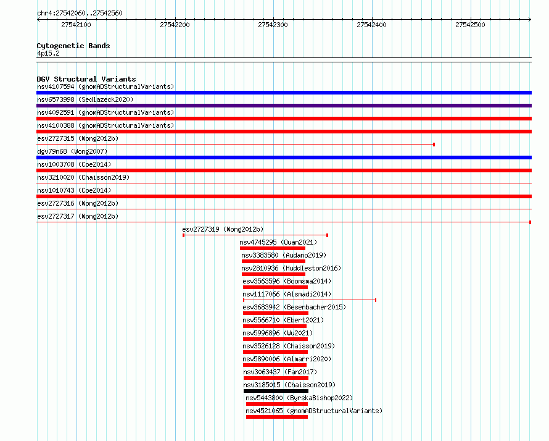Click the DGV Structural Variants track title
549x441 pixels.
(86, 79)
